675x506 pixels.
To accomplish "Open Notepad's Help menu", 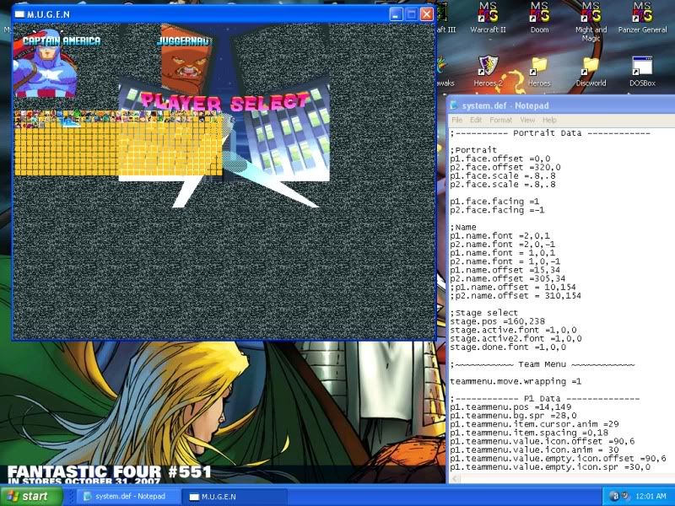I will (549, 121).
